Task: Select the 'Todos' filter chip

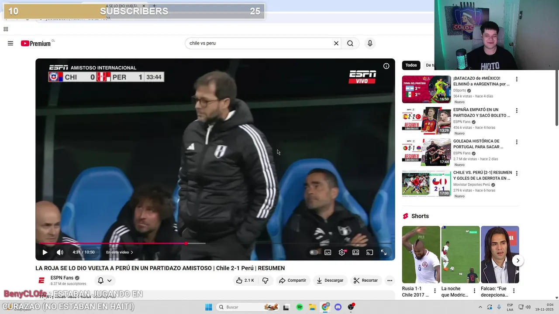Action: point(411,65)
